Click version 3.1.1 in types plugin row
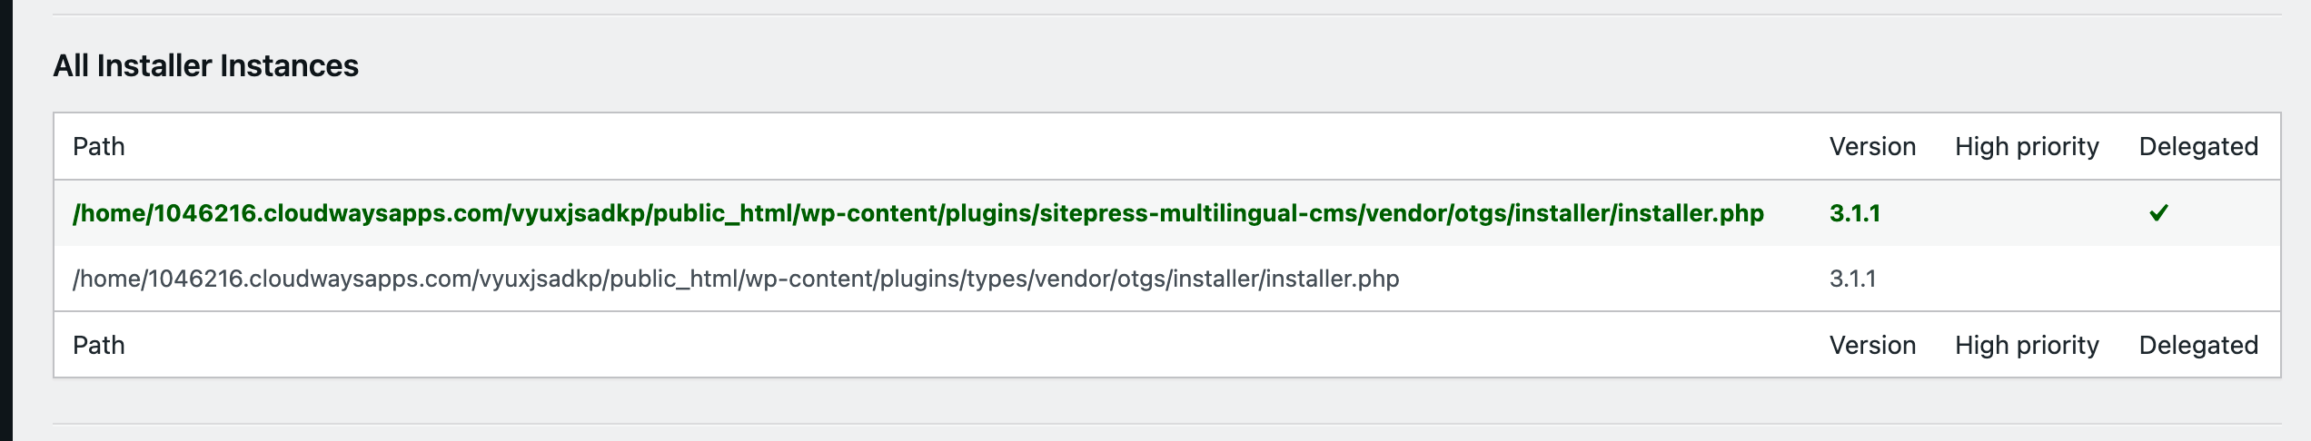Image resolution: width=2311 pixels, height=441 pixels. click(x=1853, y=279)
